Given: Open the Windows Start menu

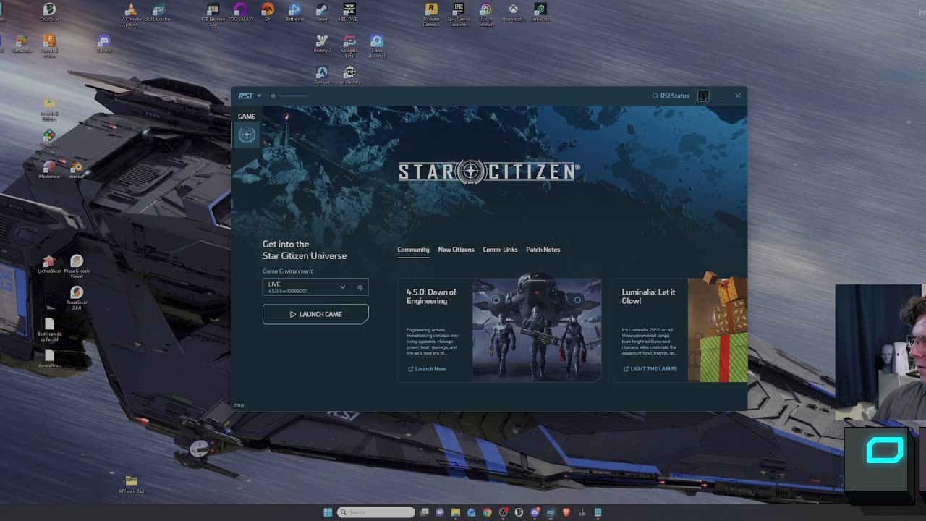Looking at the screenshot, I should [x=328, y=512].
